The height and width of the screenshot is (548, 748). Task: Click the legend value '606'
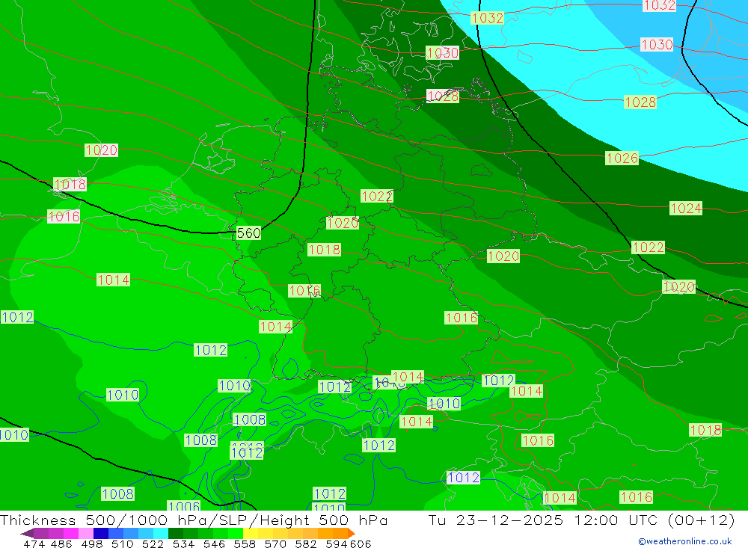coord(361,544)
